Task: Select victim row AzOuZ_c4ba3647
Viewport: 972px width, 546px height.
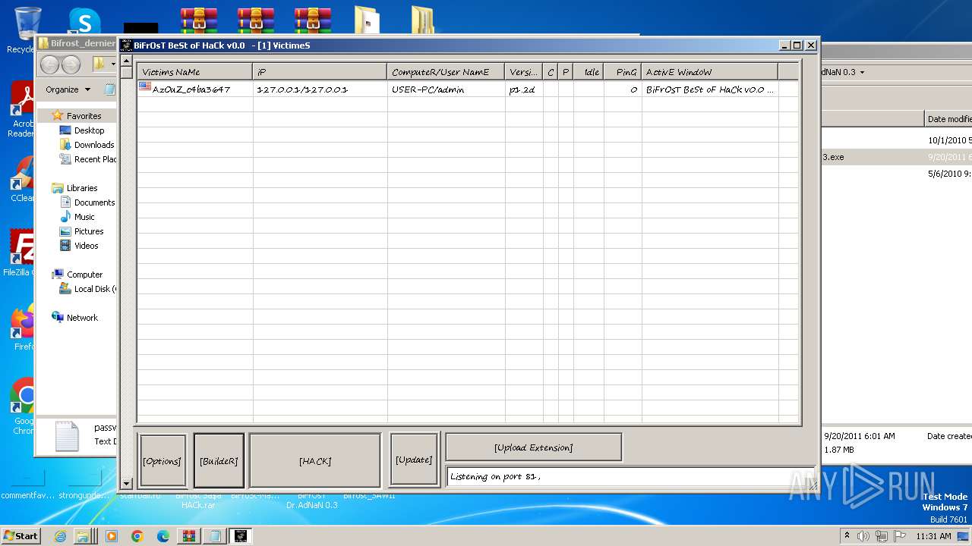Action: tap(468, 89)
